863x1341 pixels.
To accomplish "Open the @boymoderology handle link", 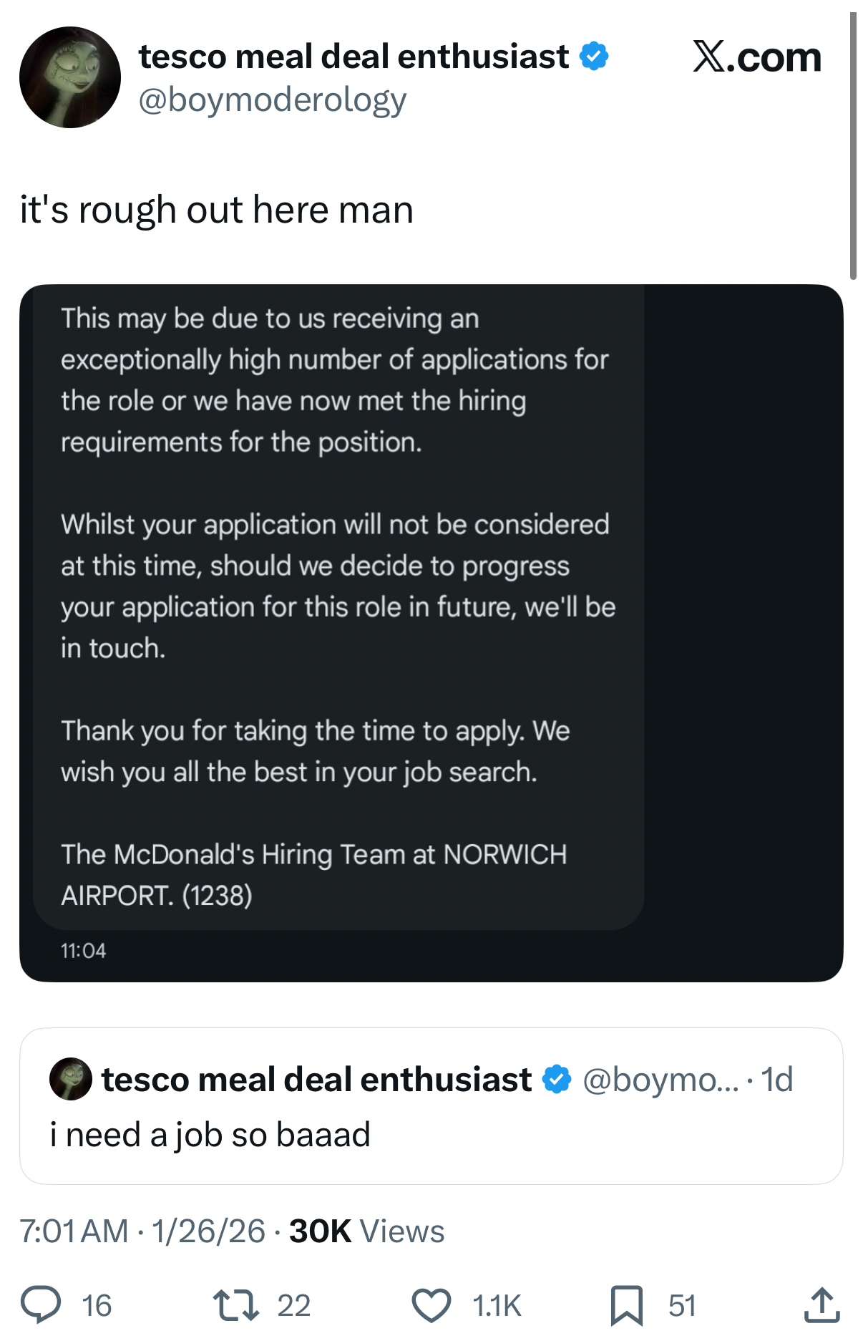I will tap(272, 100).
